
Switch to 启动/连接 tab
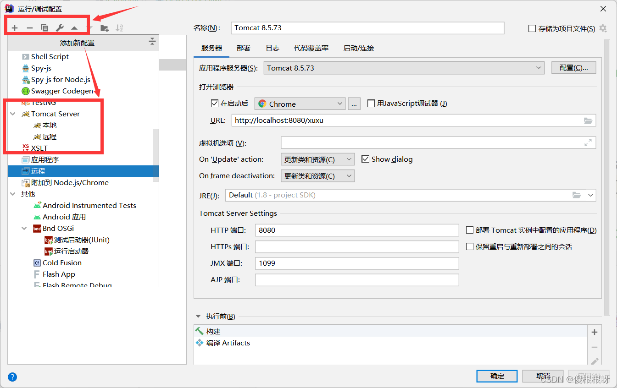tap(359, 48)
